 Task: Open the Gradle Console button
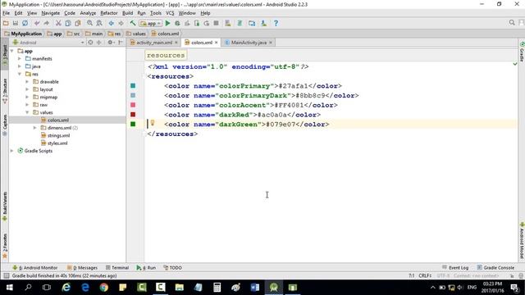coord(495,268)
